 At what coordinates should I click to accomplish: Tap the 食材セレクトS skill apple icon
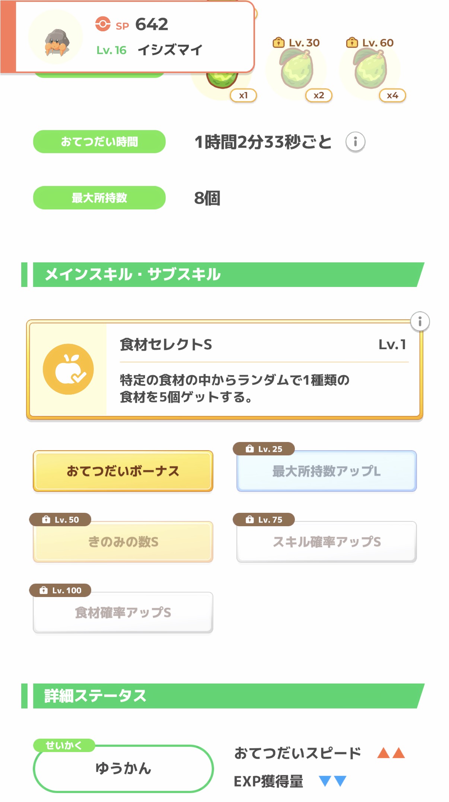tap(68, 369)
